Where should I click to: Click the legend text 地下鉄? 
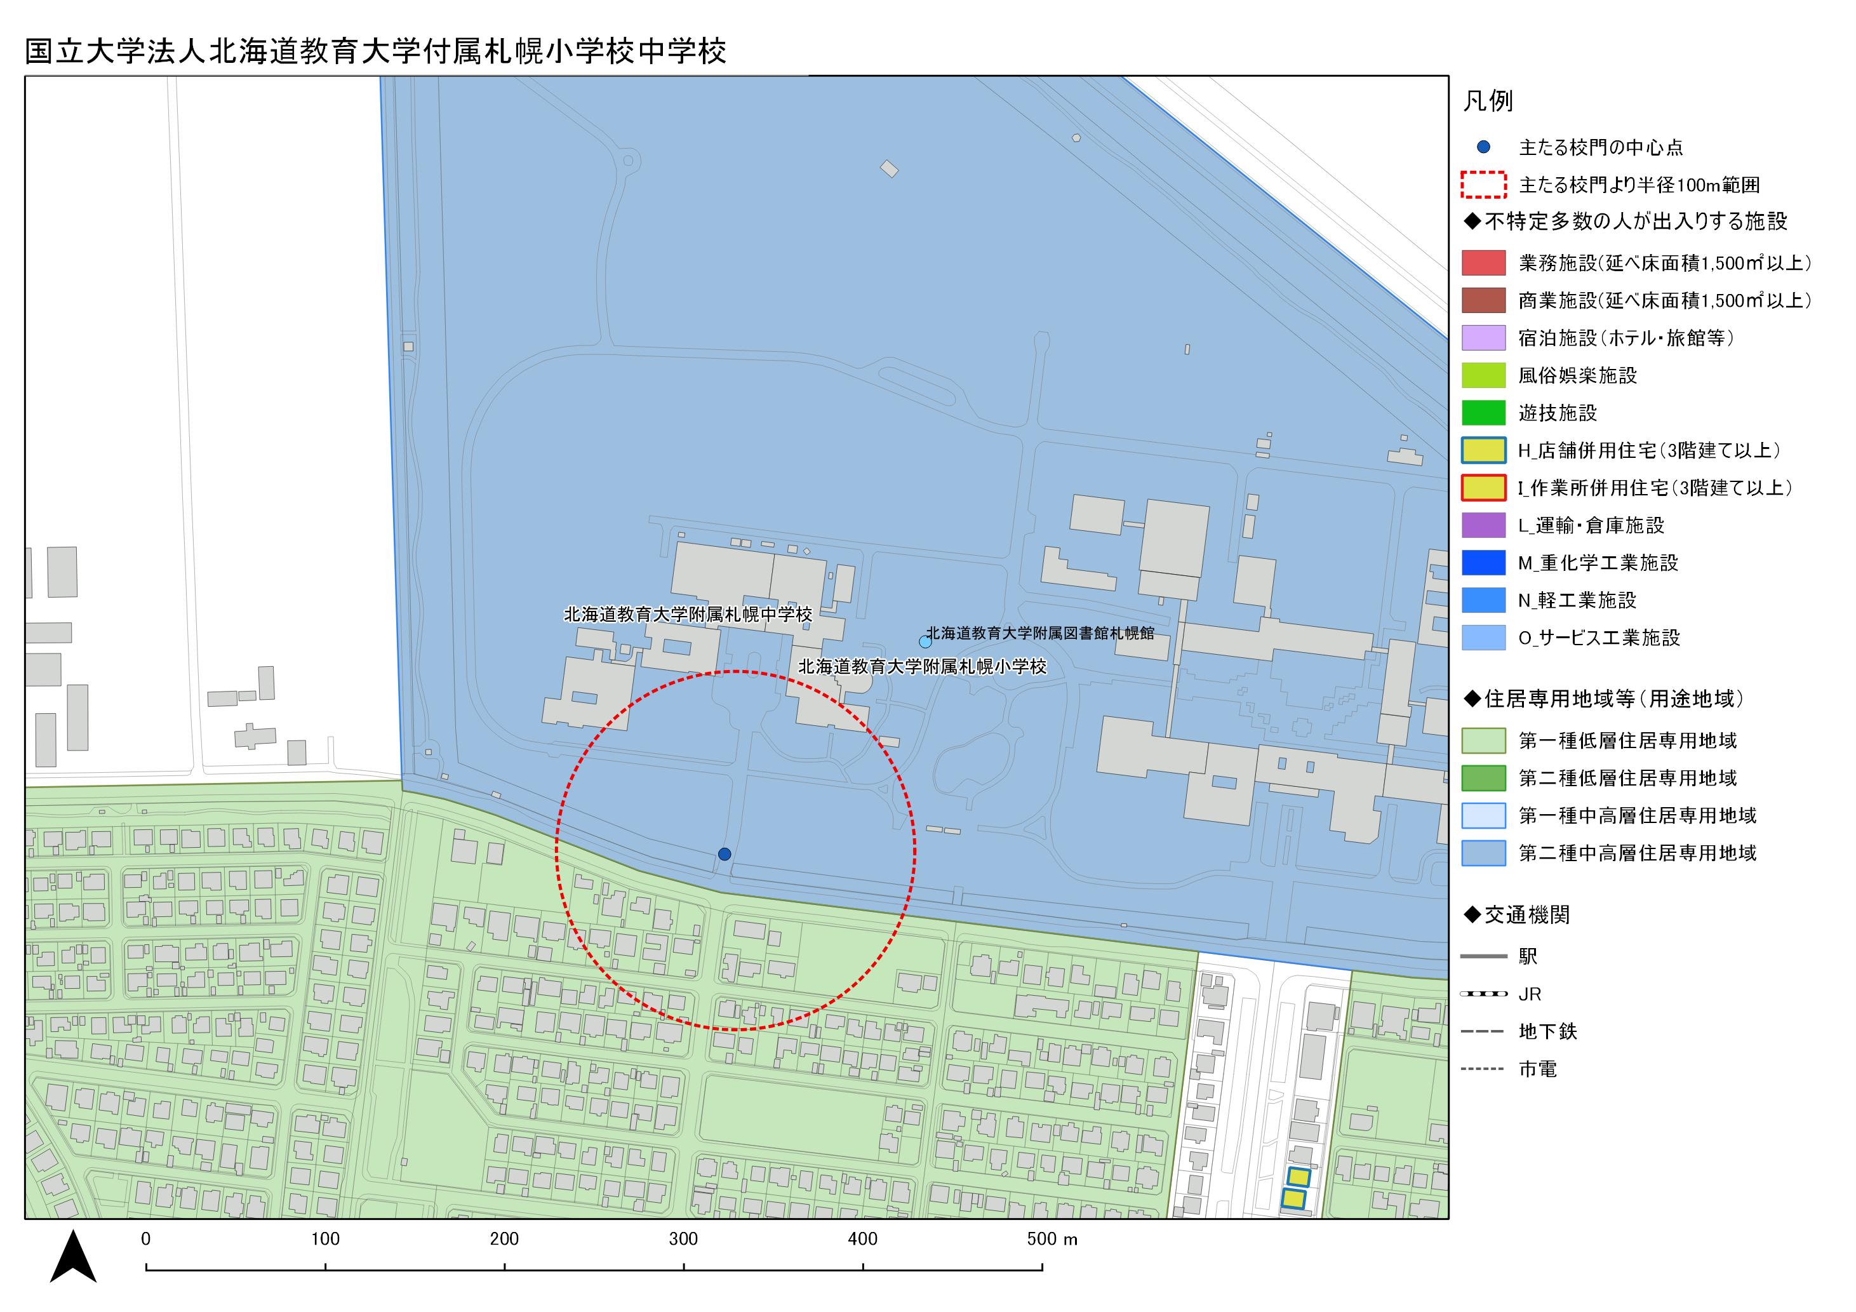(x=1548, y=1031)
